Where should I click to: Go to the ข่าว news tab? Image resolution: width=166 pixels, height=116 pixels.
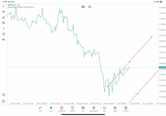83,109
